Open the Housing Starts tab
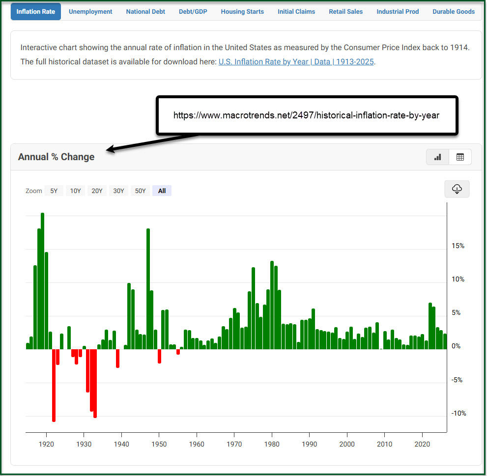487x476 pixels. click(x=242, y=11)
